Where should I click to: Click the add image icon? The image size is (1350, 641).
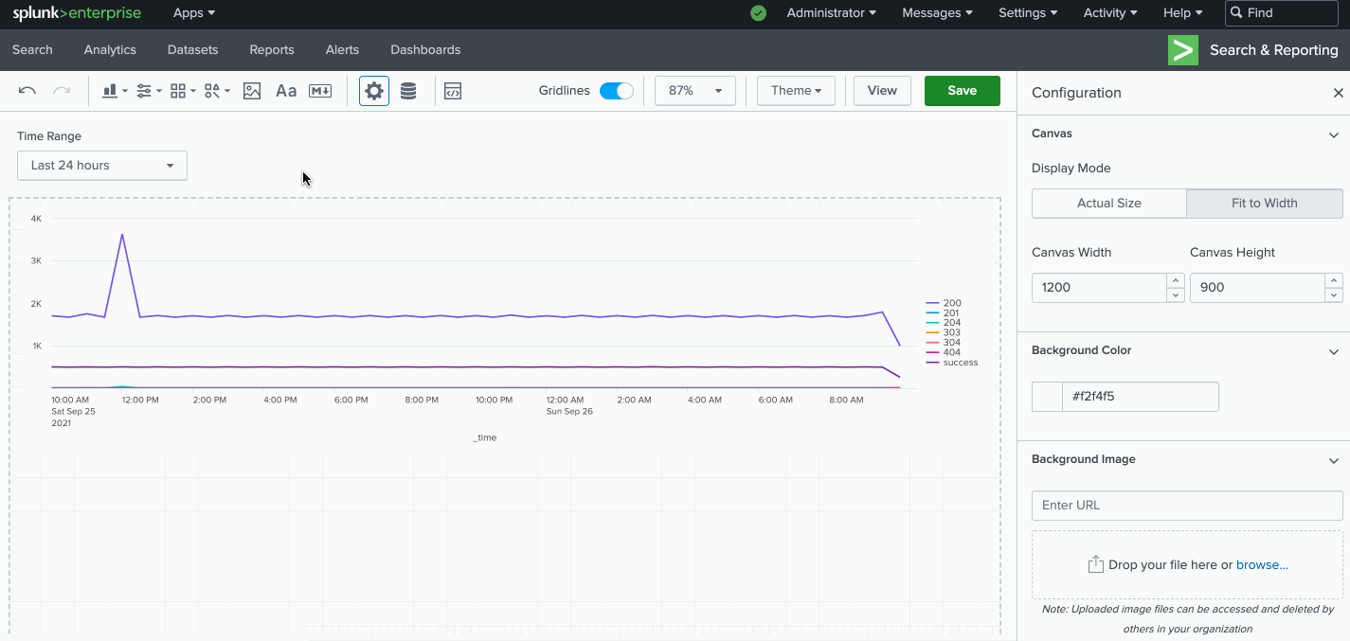tap(252, 91)
